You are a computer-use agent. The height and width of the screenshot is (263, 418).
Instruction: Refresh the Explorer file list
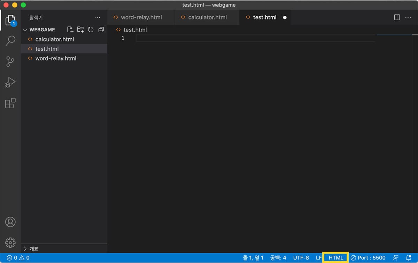point(91,30)
